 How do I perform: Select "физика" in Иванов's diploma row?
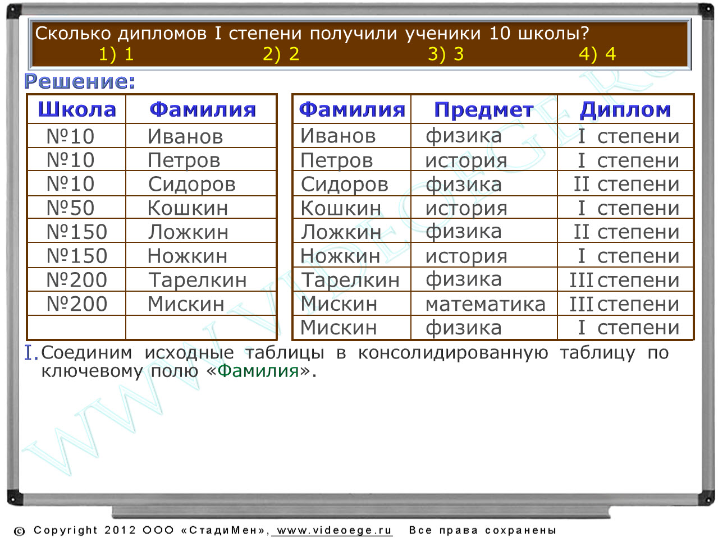(464, 136)
